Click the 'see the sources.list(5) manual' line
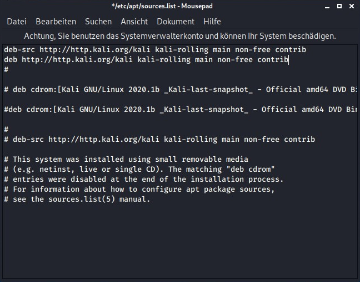 click(x=77, y=199)
